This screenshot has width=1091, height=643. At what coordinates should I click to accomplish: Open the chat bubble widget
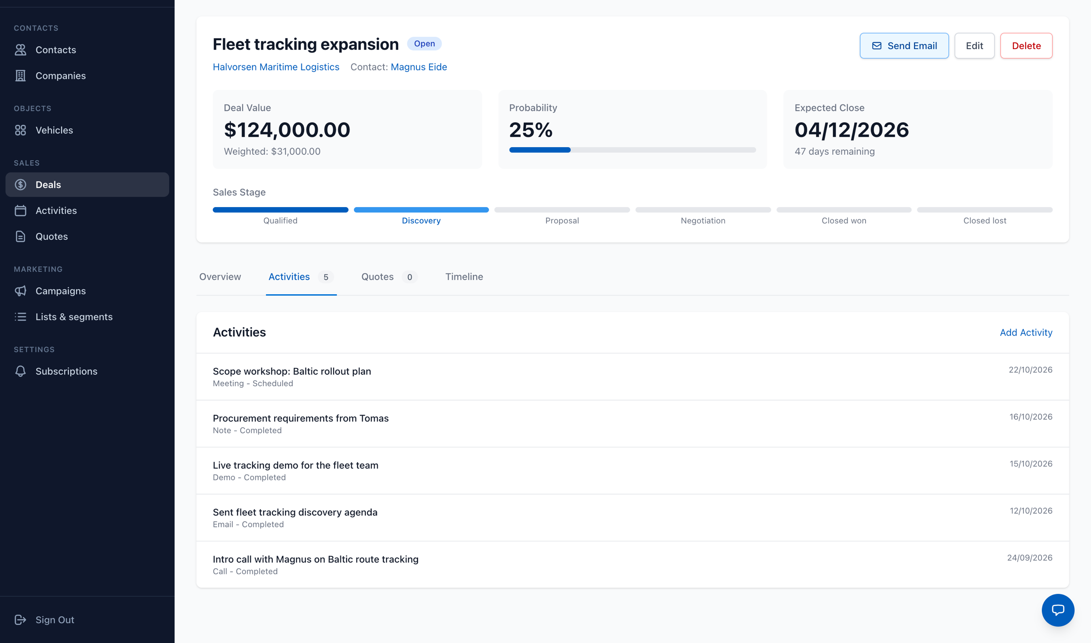click(x=1058, y=610)
